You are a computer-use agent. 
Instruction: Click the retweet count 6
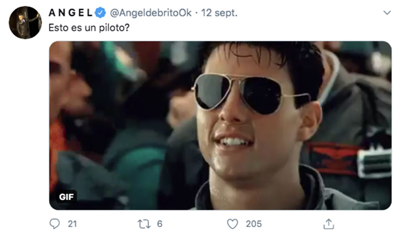pyautogui.click(x=160, y=224)
